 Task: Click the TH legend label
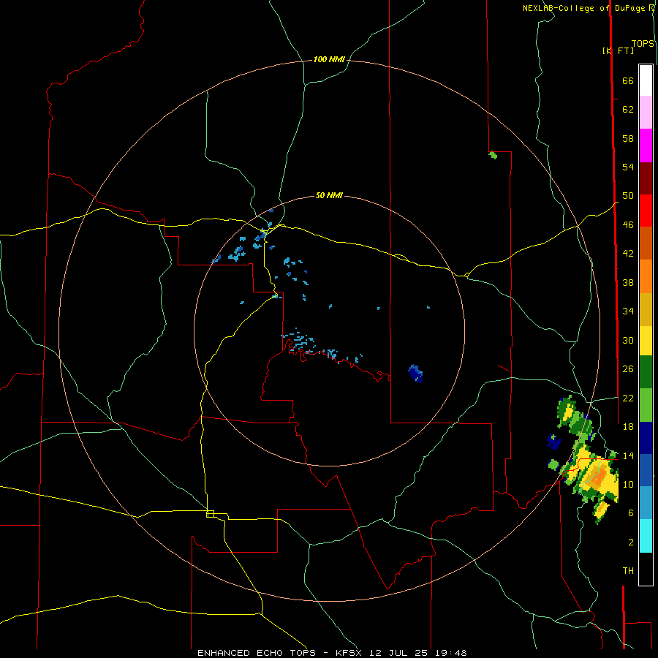click(628, 571)
